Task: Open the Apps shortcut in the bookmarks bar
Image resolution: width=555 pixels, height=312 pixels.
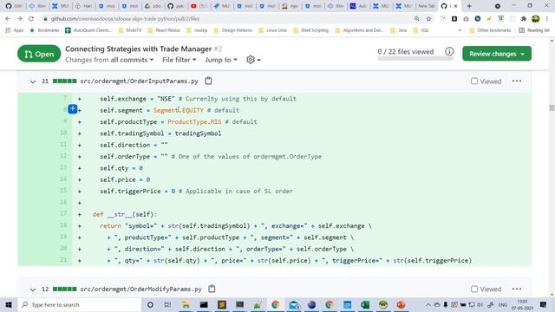Action: point(15,30)
